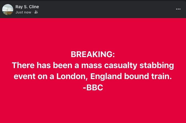The image size is (186, 123).
Task: Click the word mass in the post
Action: [92, 66]
